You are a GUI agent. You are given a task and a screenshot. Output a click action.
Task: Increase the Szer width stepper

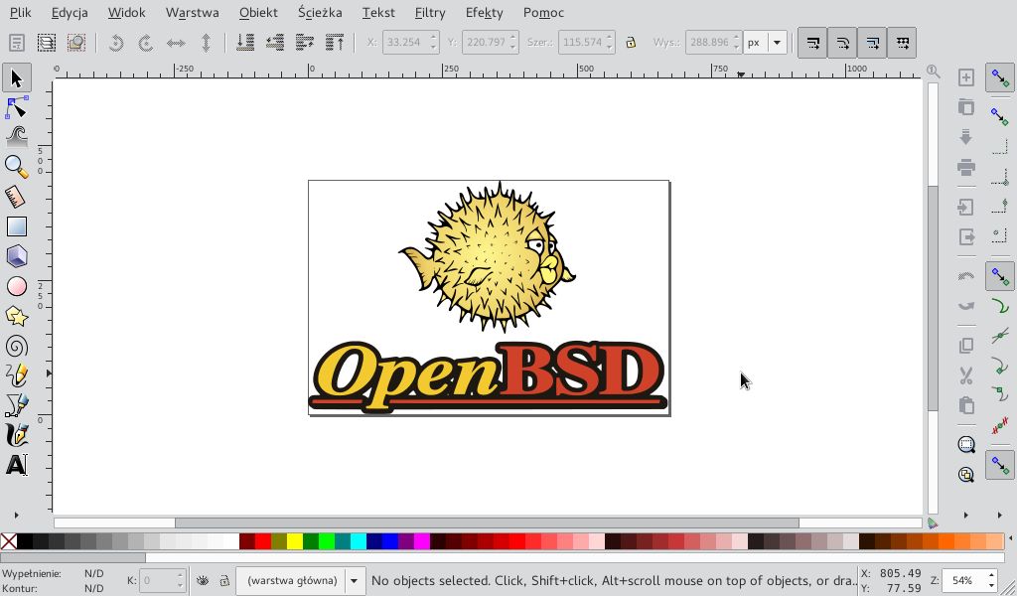pos(609,38)
